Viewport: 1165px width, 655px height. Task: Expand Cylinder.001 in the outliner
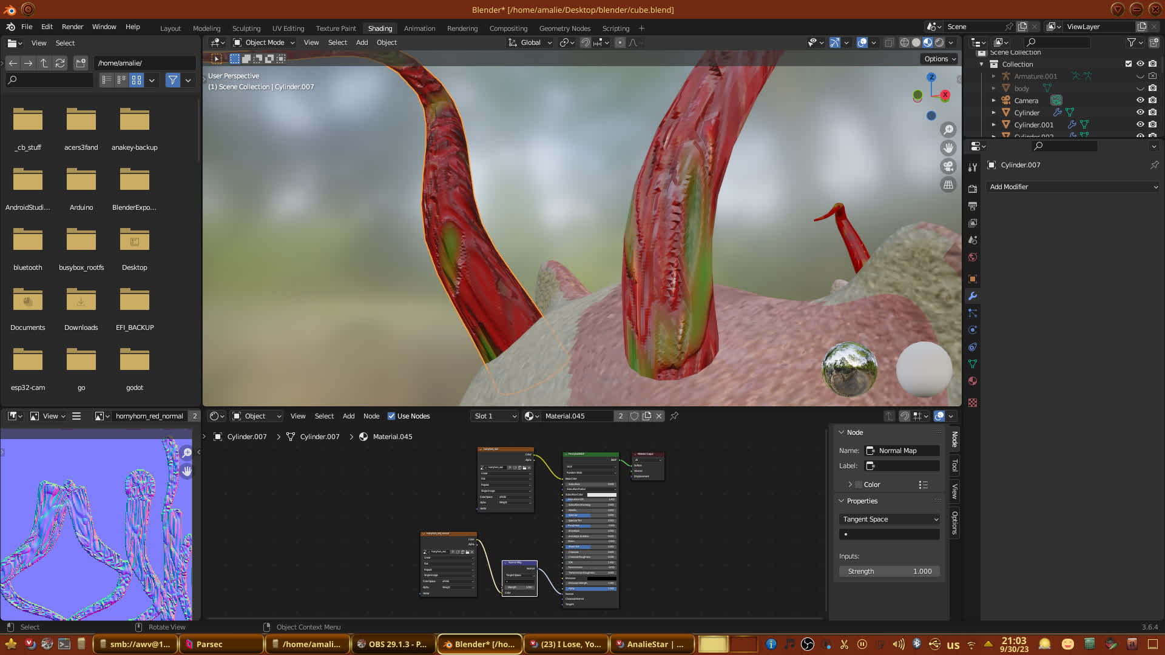click(993, 125)
